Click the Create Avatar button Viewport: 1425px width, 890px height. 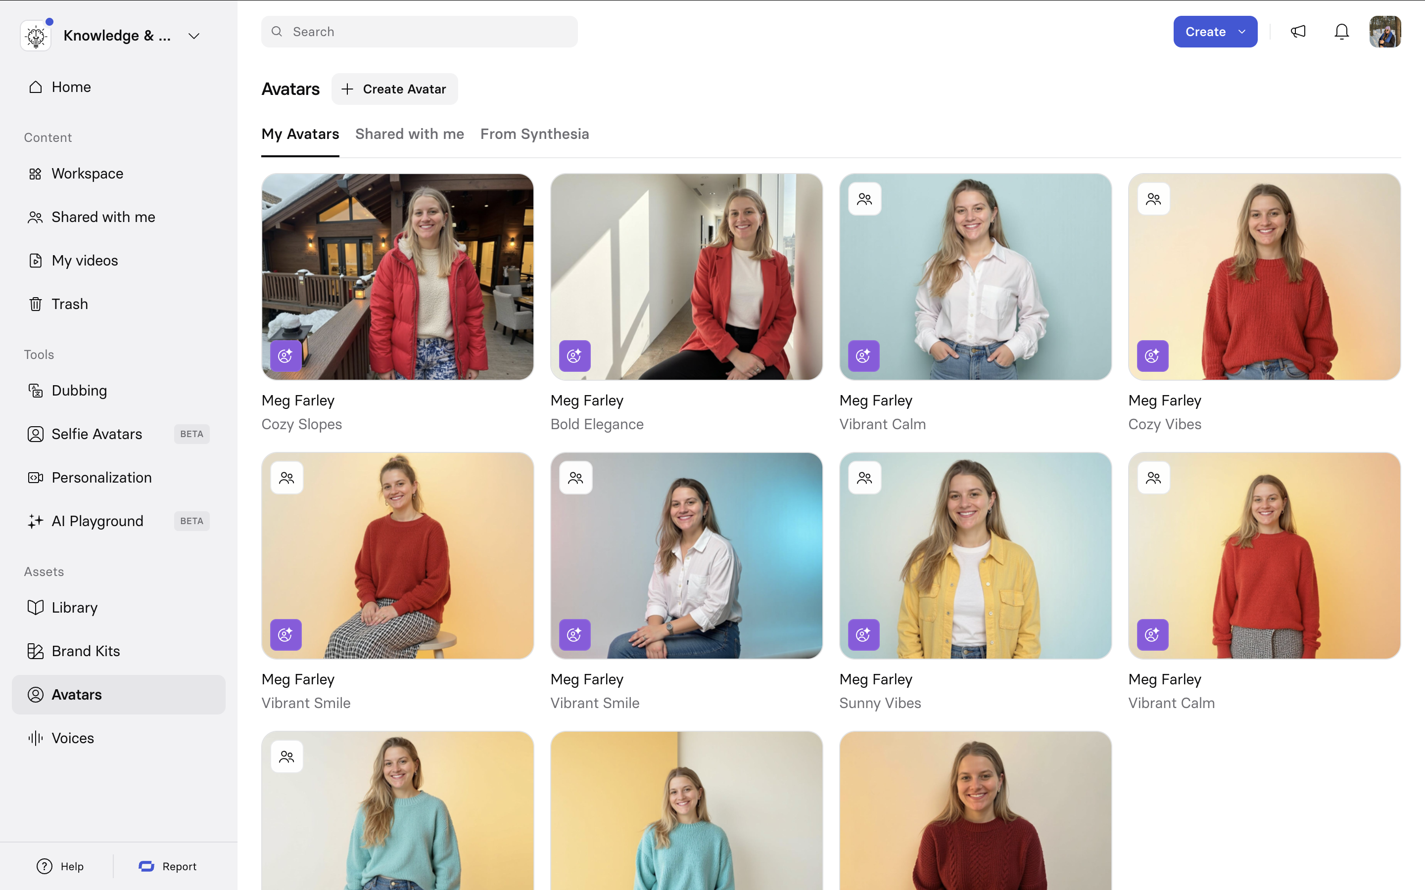[394, 89]
